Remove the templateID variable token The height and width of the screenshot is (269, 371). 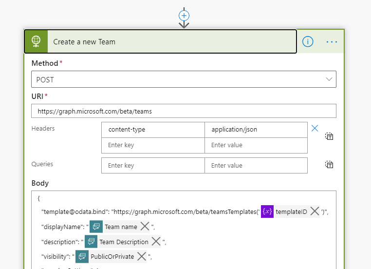(x=315, y=211)
